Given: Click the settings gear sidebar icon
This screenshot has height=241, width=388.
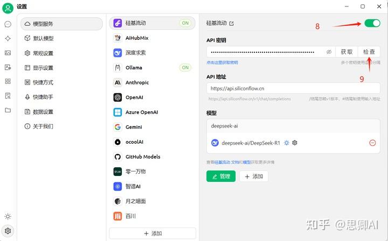Looking at the screenshot, I should [x=8, y=231].
